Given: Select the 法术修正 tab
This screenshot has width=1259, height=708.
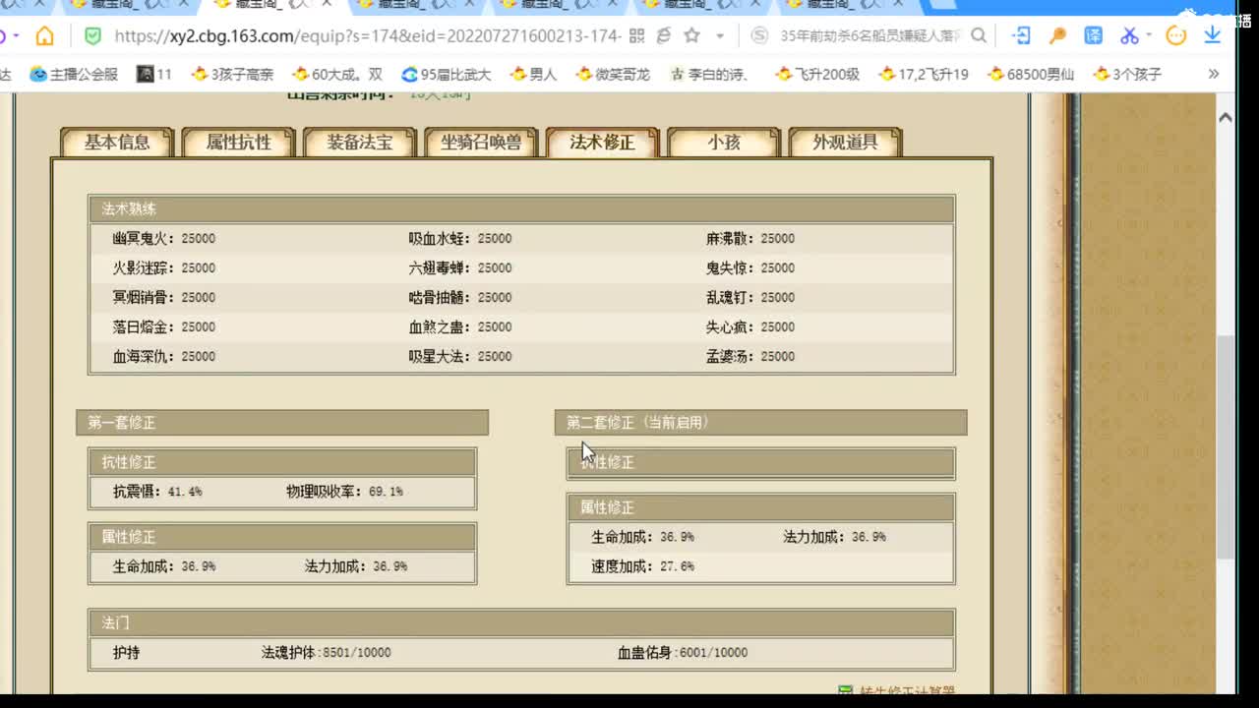Looking at the screenshot, I should [x=602, y=142].
